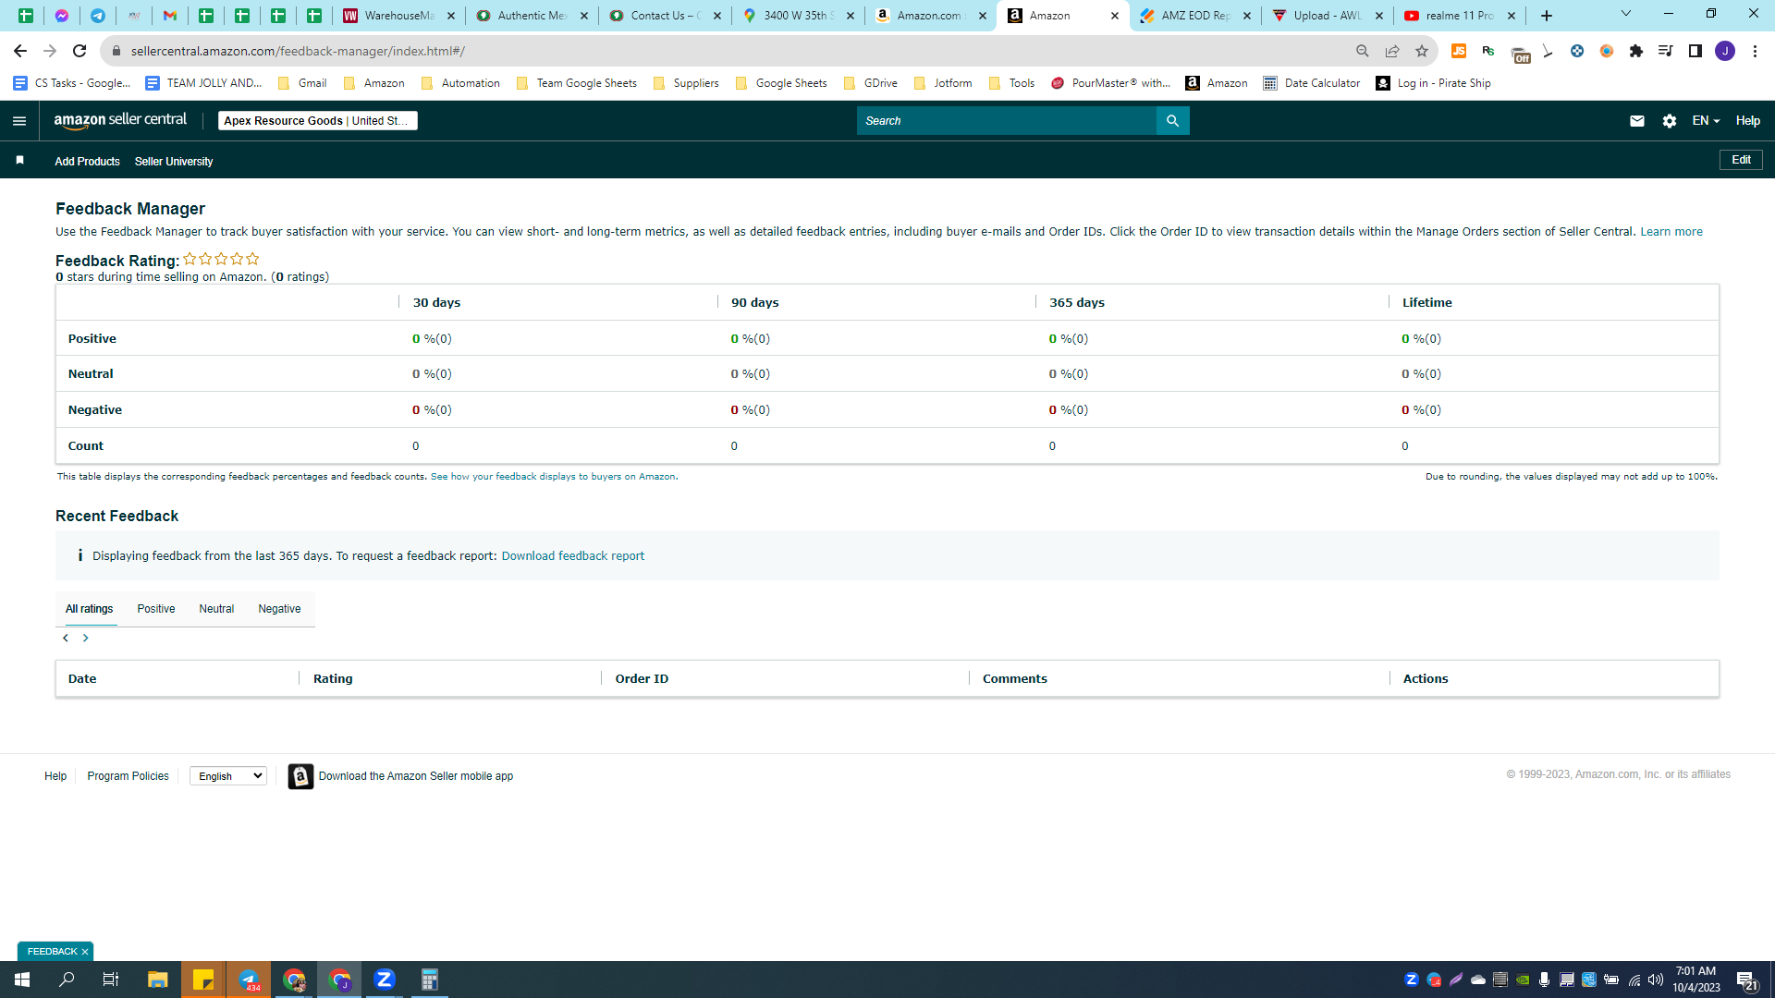1775x998 pixels.
Task: Click the Help link in header
Action: click(1747, 121)
